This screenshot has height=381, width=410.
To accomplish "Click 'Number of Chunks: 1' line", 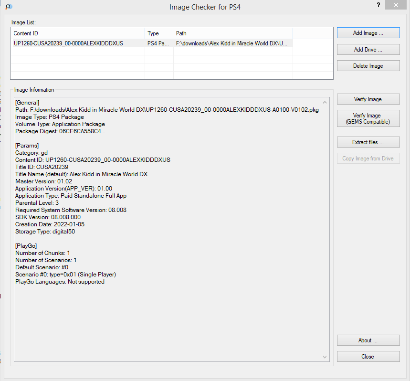I will (42, 253).
